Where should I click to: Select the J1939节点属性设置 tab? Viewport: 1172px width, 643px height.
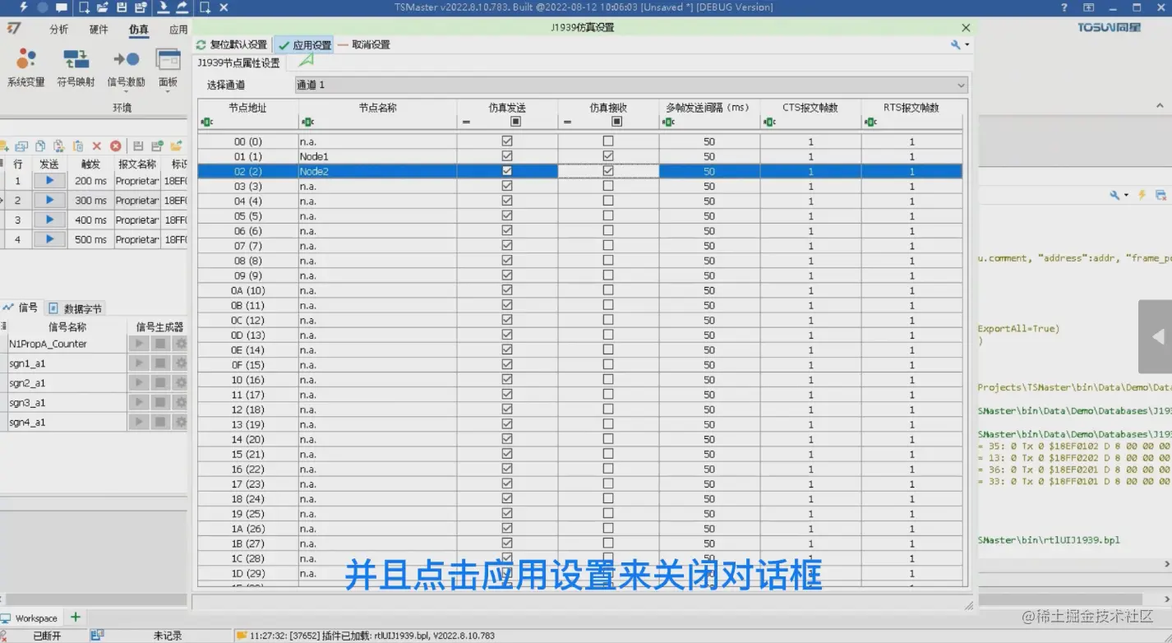click(238, 62)
